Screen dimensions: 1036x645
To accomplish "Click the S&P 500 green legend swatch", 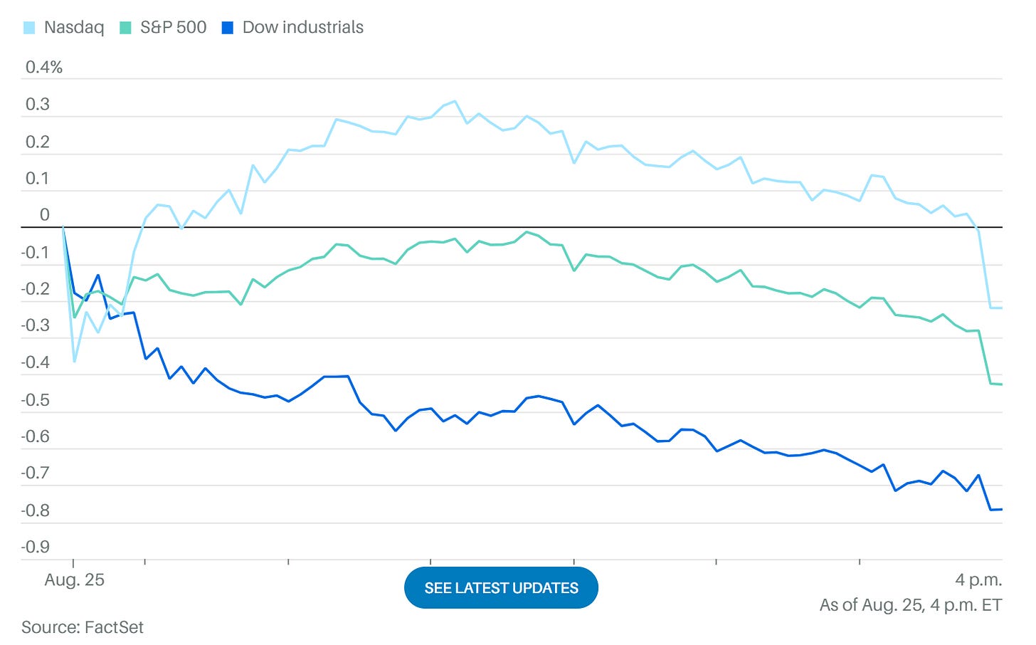I will click(x=126, y=28).
